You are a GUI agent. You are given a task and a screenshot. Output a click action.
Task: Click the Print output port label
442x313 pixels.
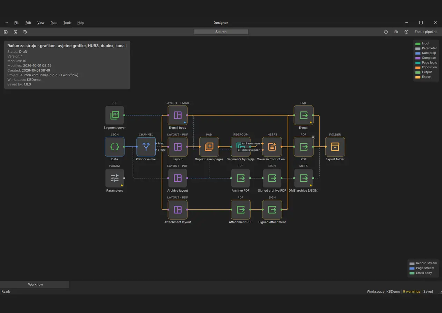(161, 143)
